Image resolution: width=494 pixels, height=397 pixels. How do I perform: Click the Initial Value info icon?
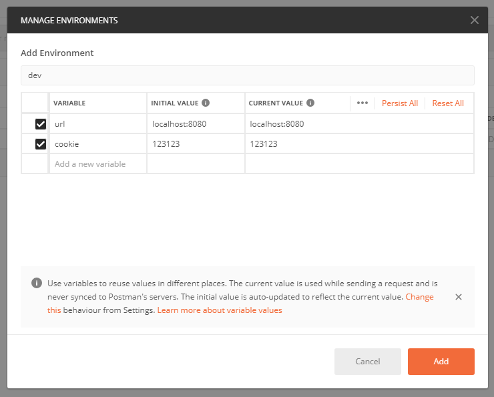pyautogui.click(x=206, y=103)
